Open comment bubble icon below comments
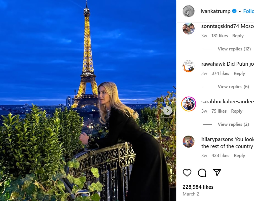 click(202, 173)
